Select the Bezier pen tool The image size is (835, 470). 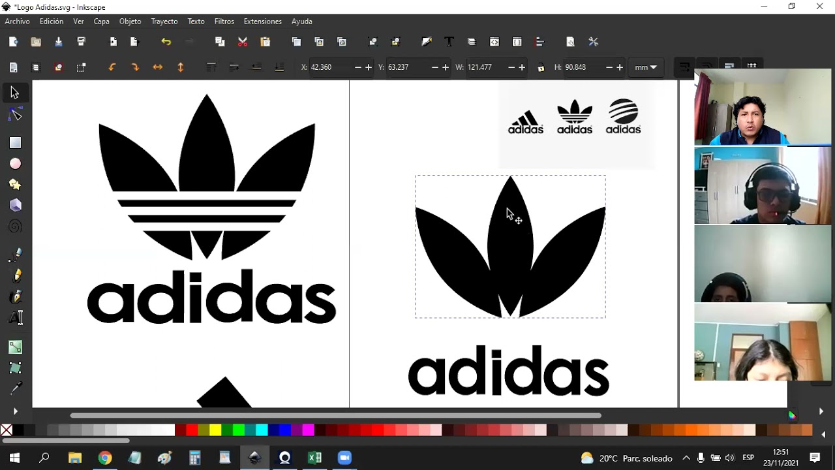click(x=16, y=255)
